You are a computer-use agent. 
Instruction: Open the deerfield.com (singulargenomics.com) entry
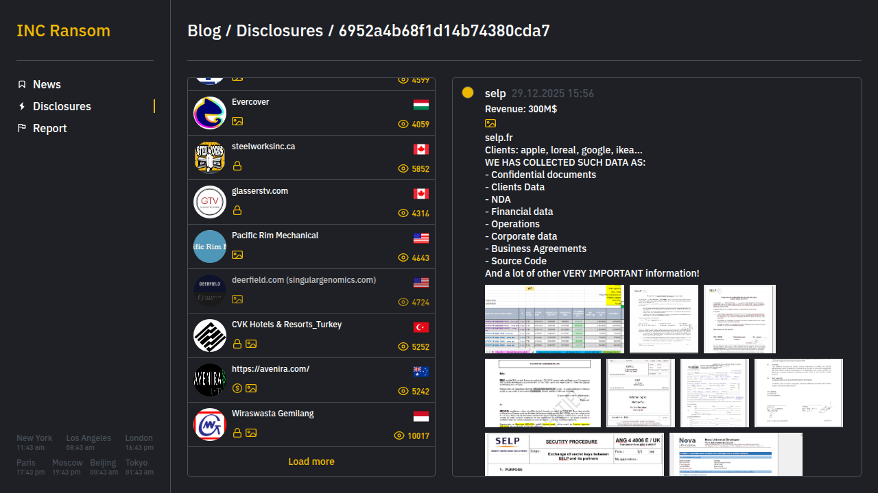(303, 280)
